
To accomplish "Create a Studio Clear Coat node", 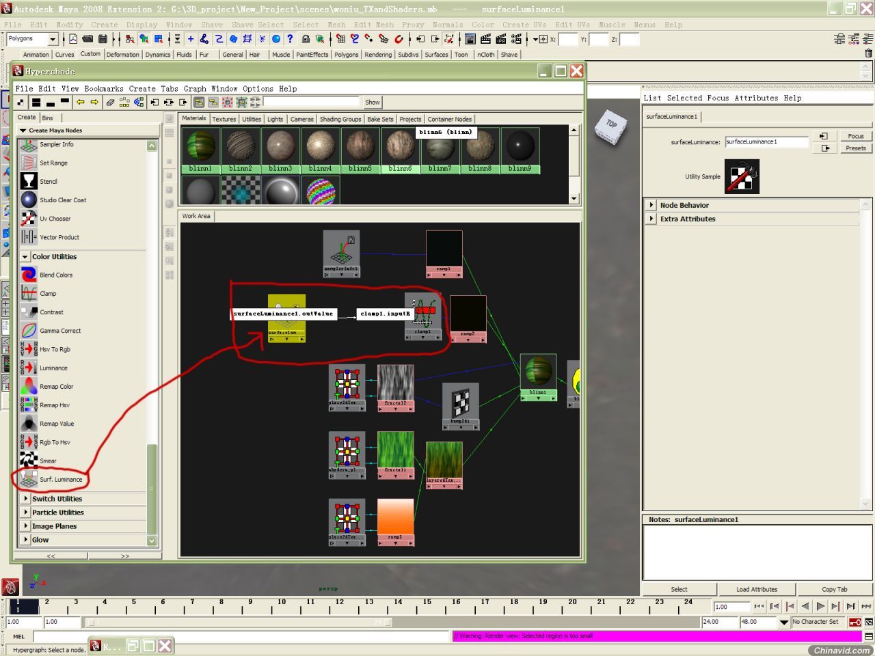I will [54, 200].
